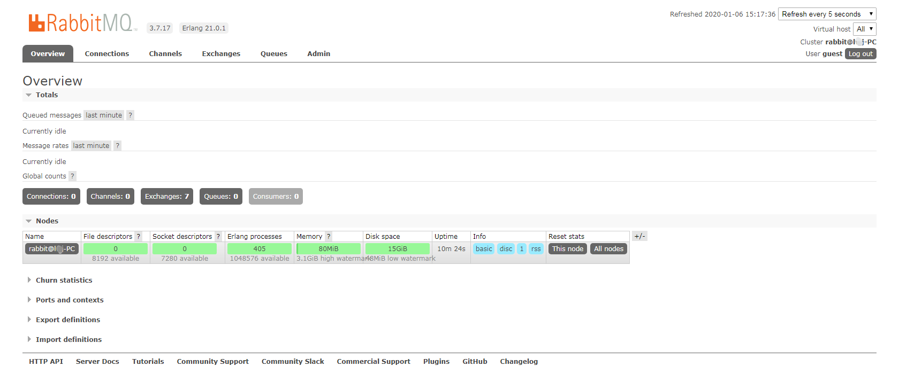This screenshot has width=899, height=374.
Task: Open the Virtual host dropdown
Action: [x=864, y=29]
